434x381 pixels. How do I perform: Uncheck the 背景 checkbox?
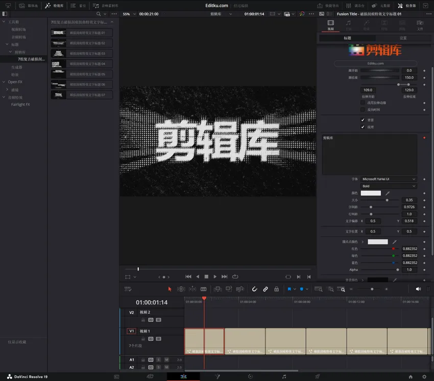363,120
